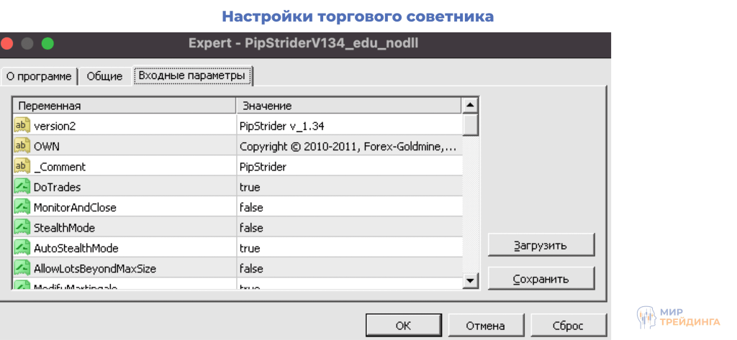
Task: Select the version2 variable name
Action: [55, 127]
